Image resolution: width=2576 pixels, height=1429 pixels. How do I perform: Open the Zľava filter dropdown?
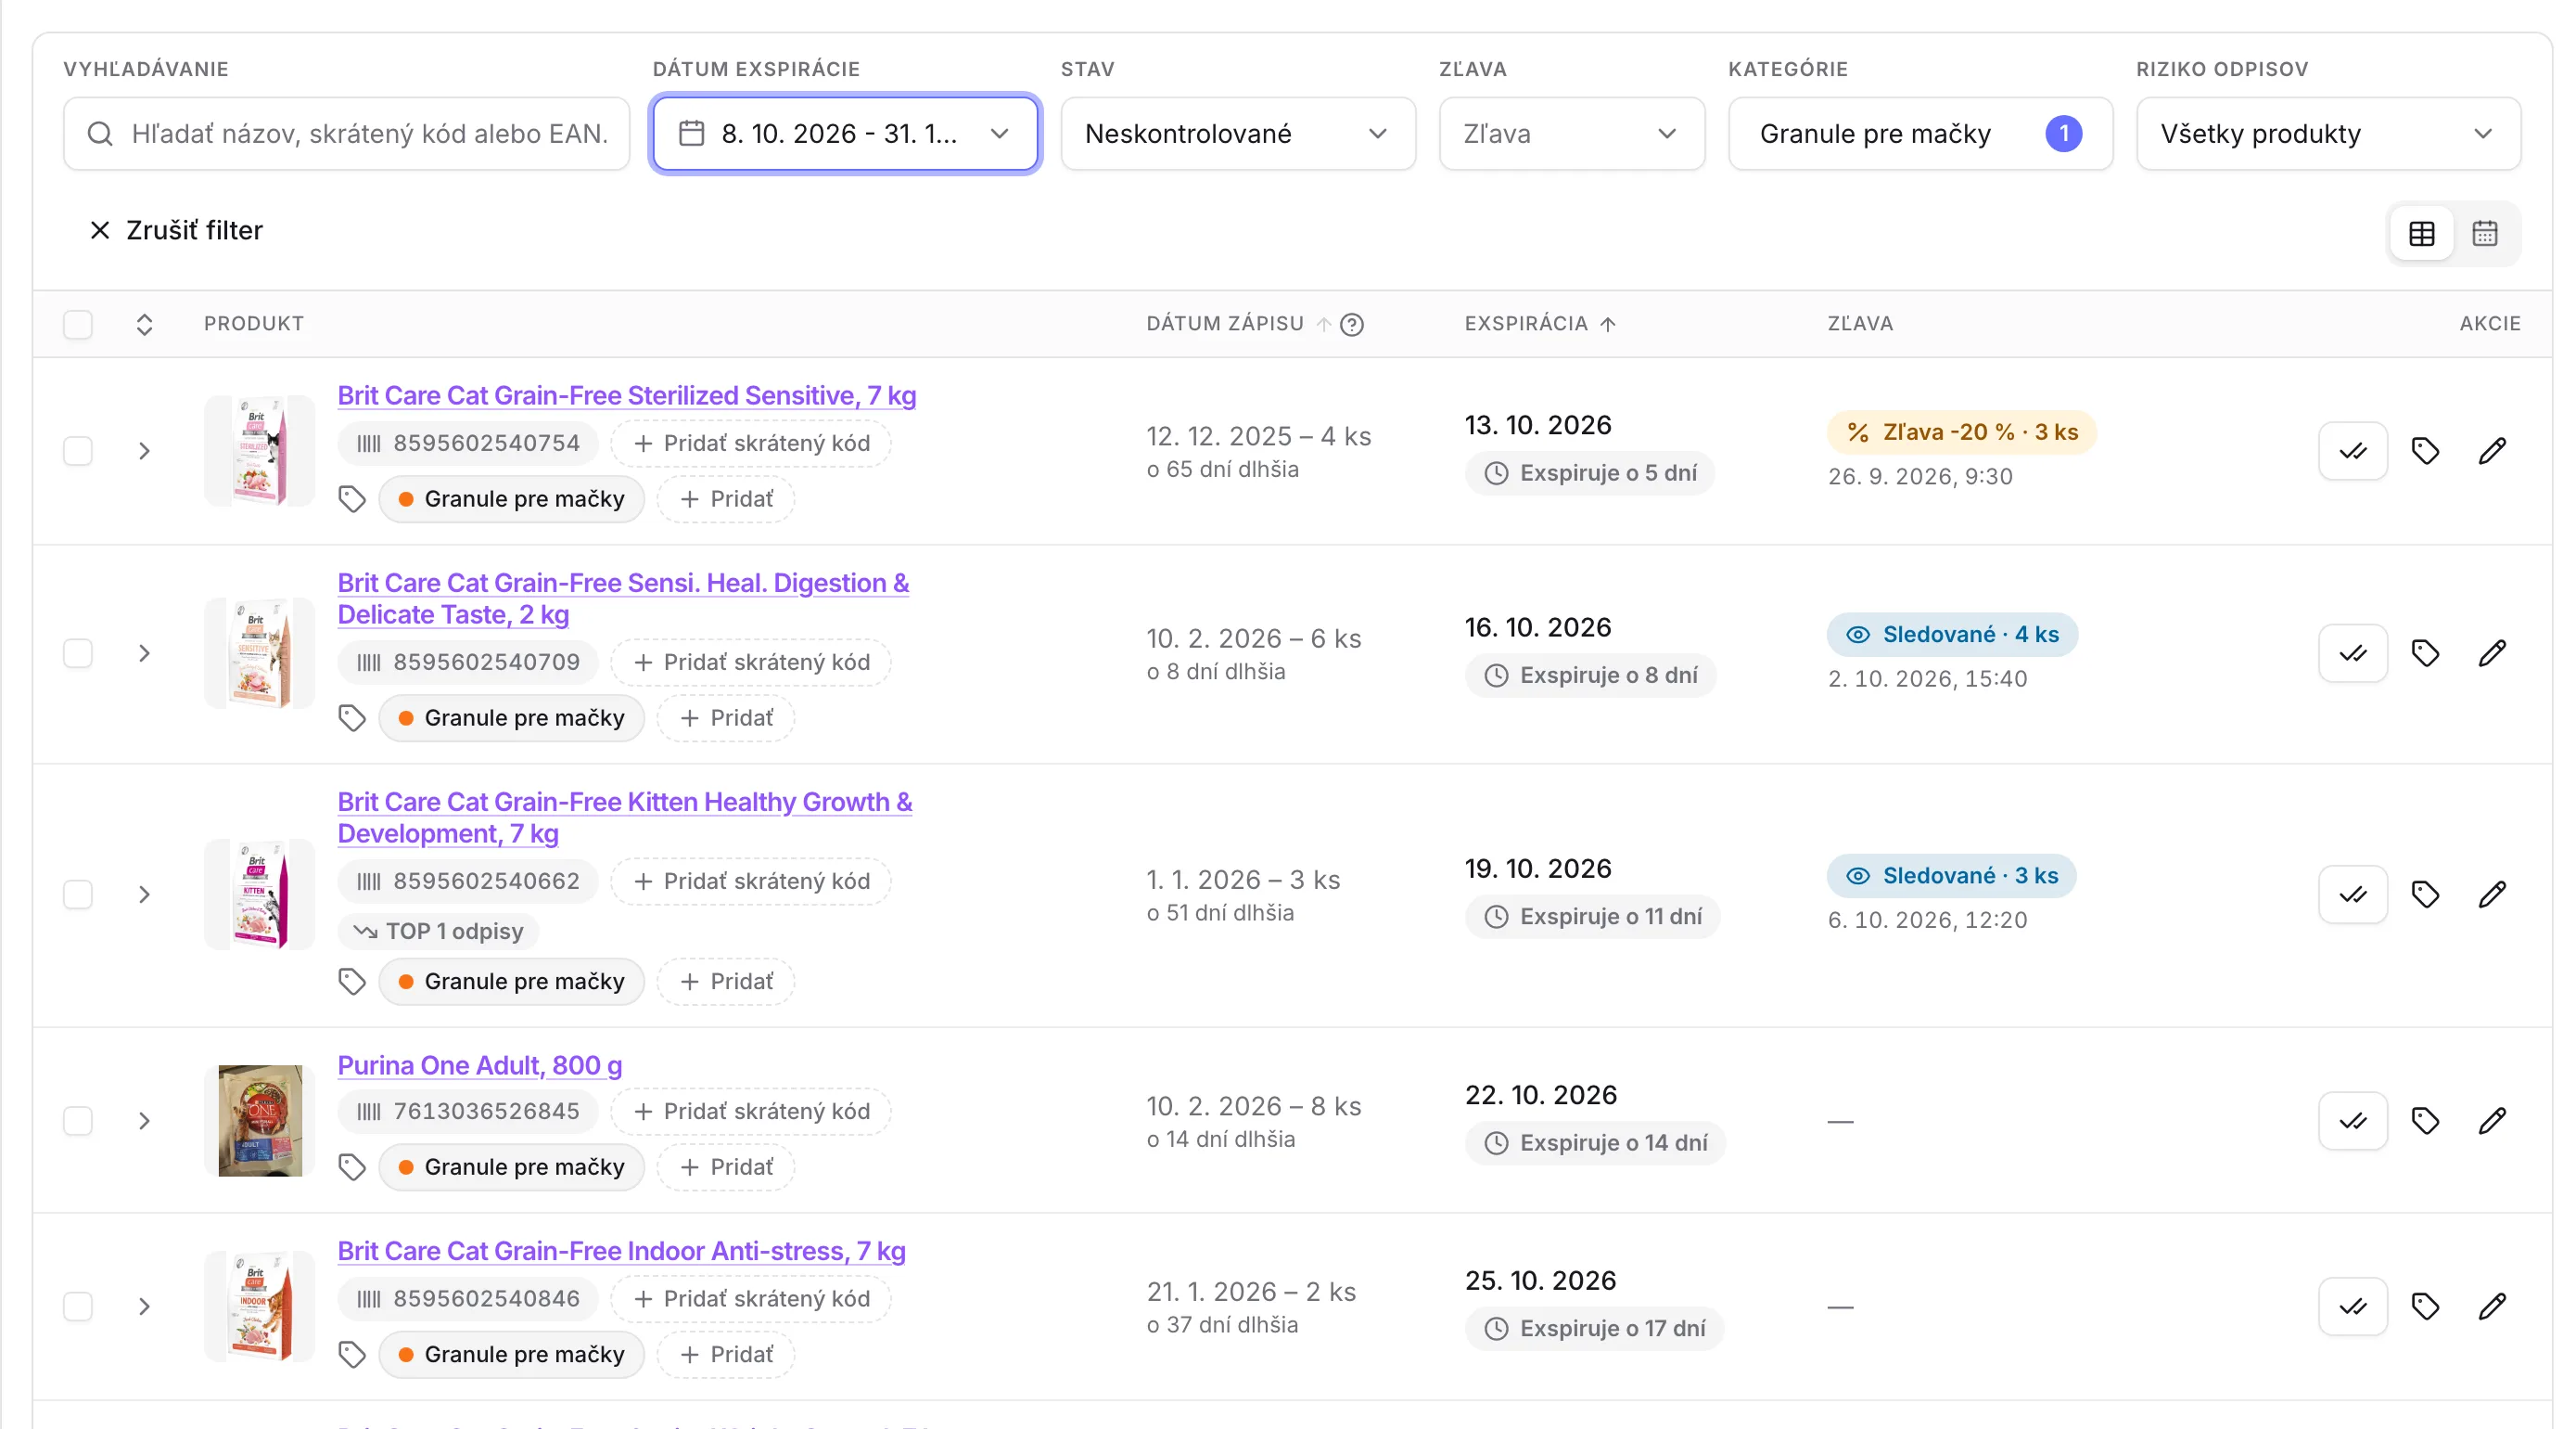[1571, 133]
